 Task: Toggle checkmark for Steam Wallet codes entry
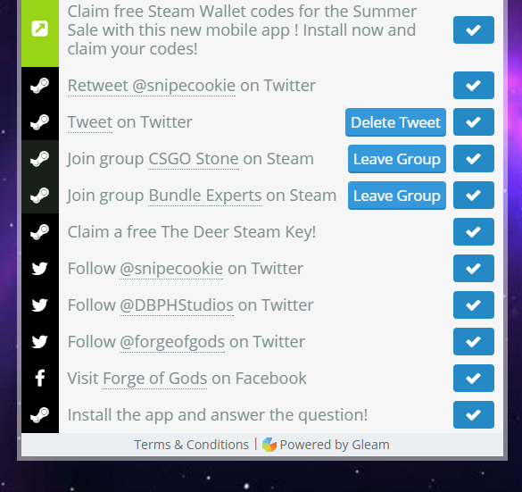474,30
